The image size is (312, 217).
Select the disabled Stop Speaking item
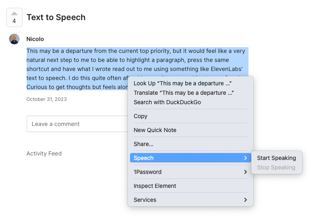coord(276,167)
